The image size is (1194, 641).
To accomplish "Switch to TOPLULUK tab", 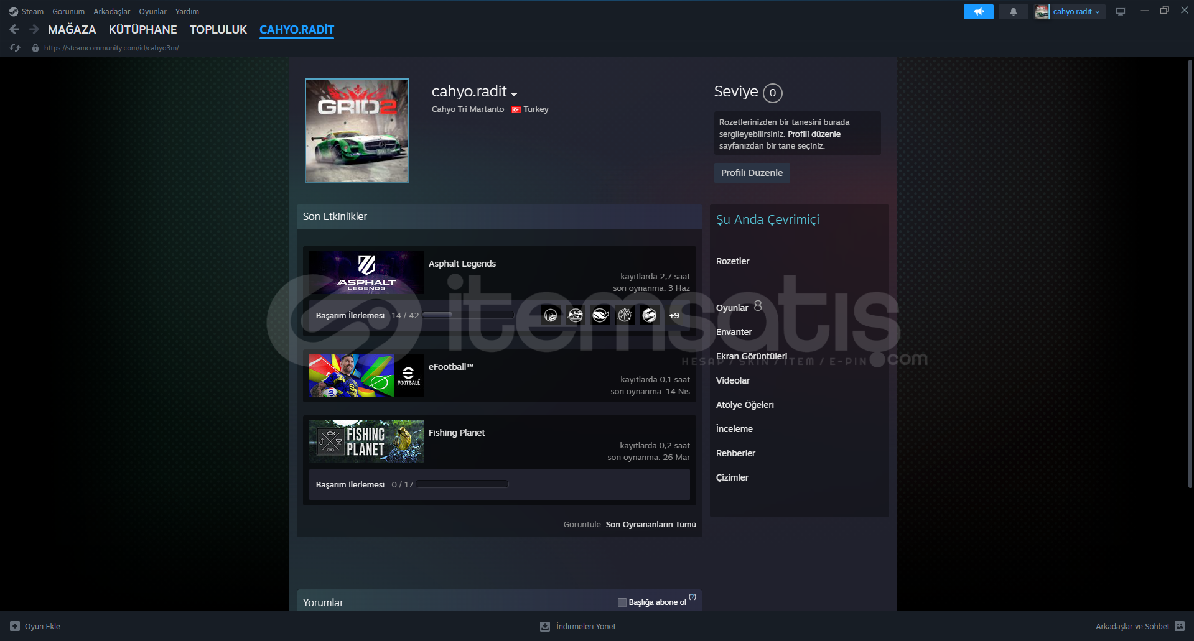I will click(218, 30).
